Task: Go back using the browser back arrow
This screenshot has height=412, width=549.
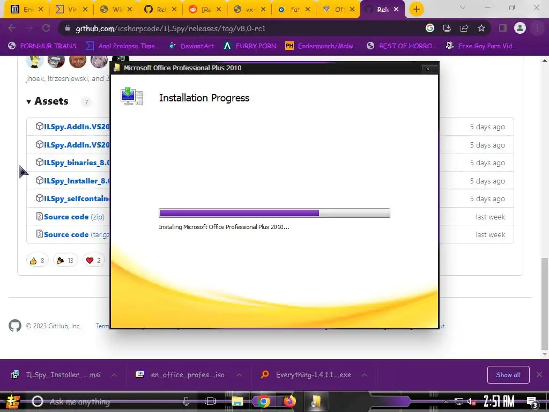Action: click(12, 28)
